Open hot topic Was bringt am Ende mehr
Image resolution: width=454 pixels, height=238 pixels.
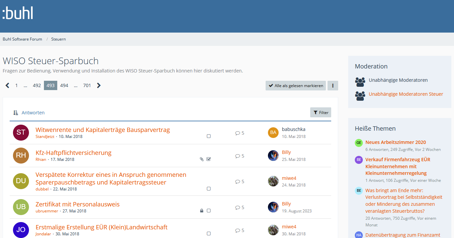(x=404, y=201)
